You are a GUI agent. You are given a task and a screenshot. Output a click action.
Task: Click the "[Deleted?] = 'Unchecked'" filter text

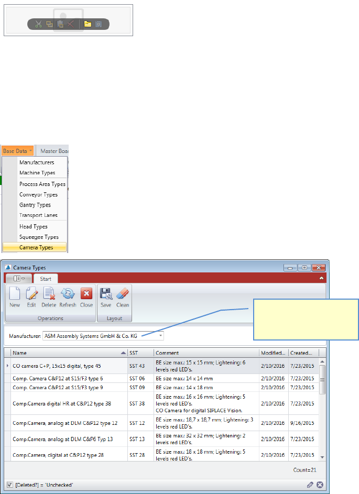click(44, 485)
